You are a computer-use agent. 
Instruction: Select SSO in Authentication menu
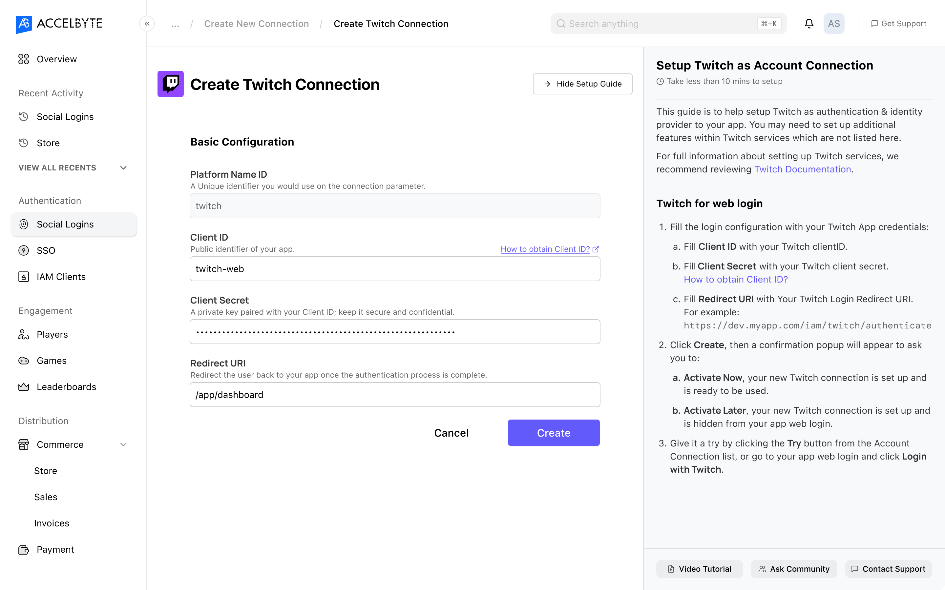click(x=46, y=250)
